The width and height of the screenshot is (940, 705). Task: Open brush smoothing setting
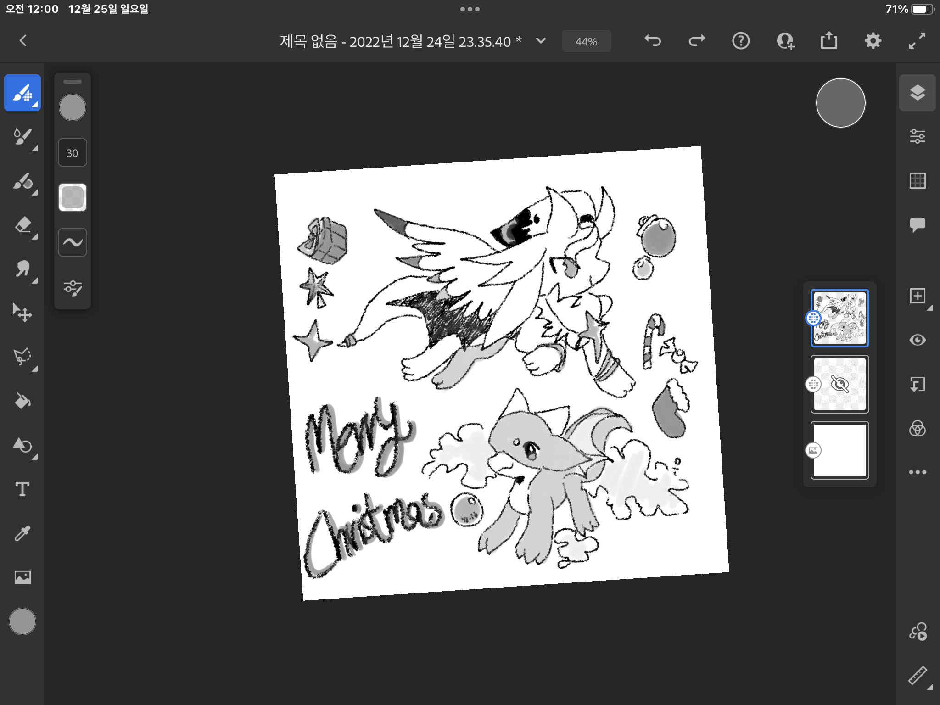(73, 242)
